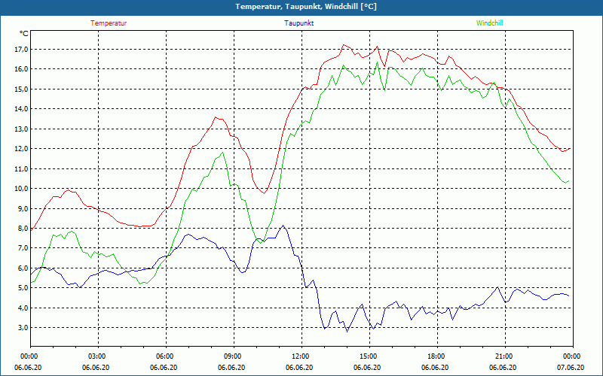This screenshot has height=376, width=603.
Task: Click the red Temperatur legend label
Action: pos(109,23)
